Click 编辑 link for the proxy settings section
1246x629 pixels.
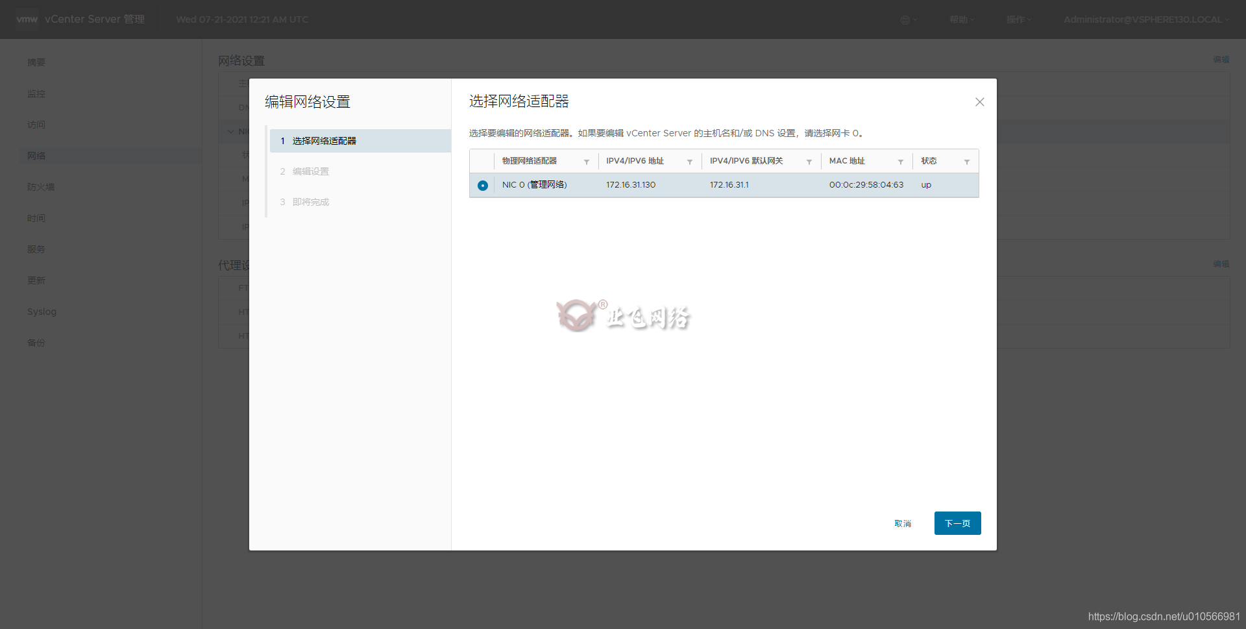(x=1221, y=264)
